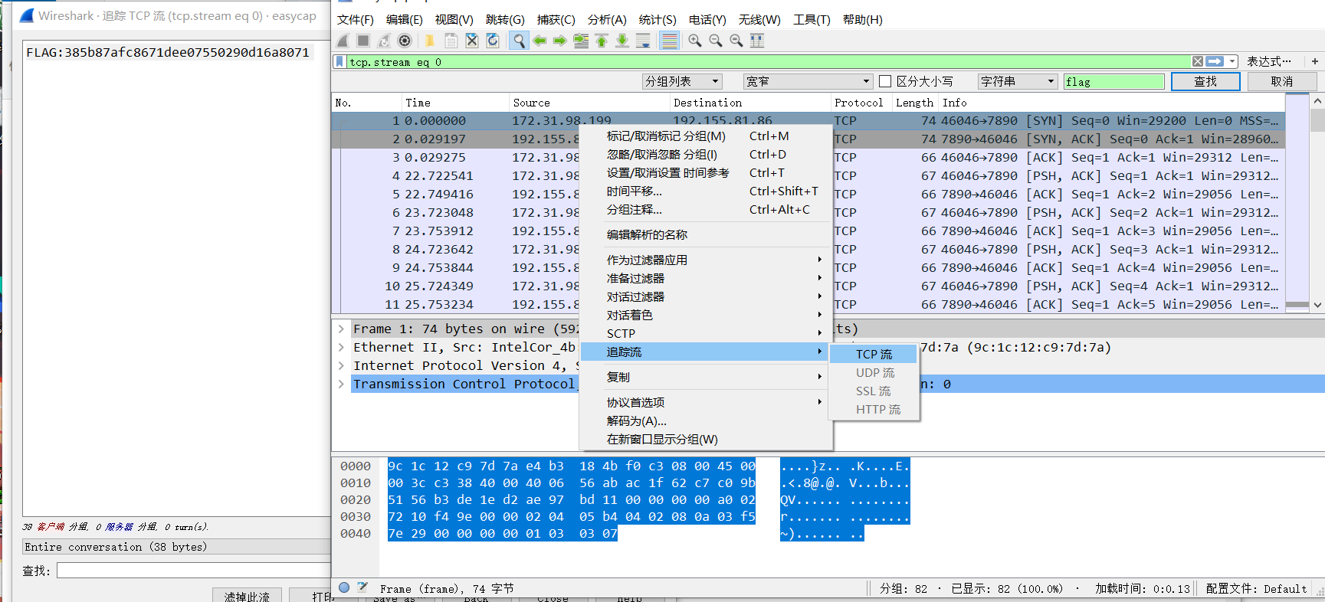Open display filter history dropdown arrow
Viewport: 1325px width, 602px height.
point(1232,61)
